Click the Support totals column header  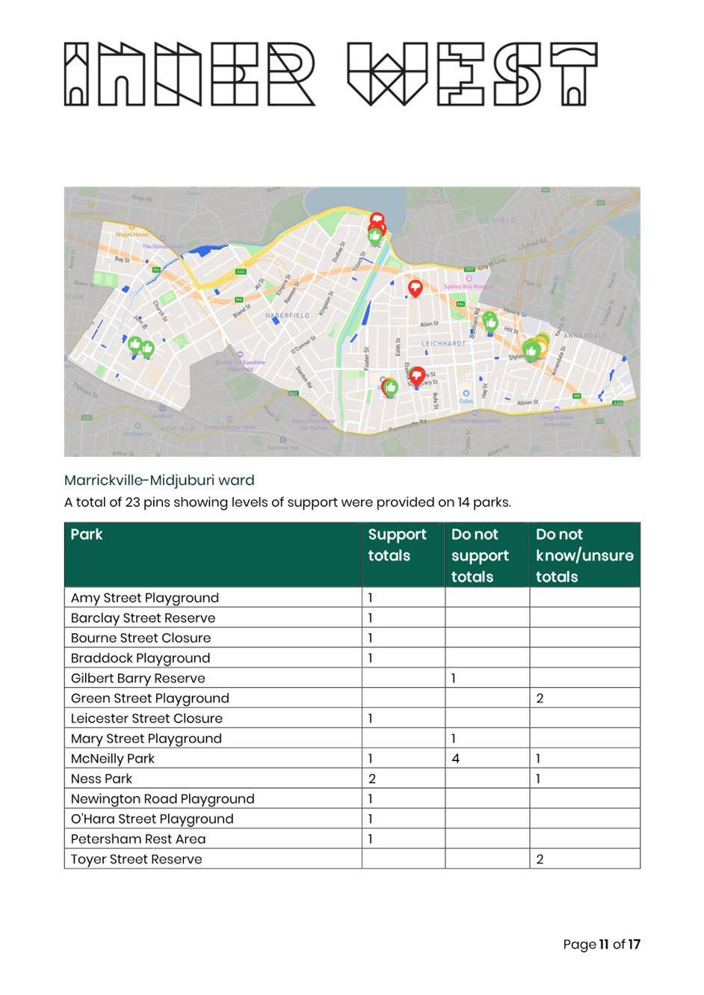coord(397,545)
